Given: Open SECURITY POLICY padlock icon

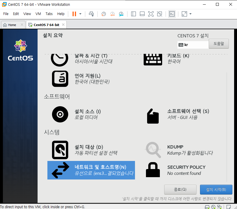Looking at the screenshot, I should click(153, 170).
